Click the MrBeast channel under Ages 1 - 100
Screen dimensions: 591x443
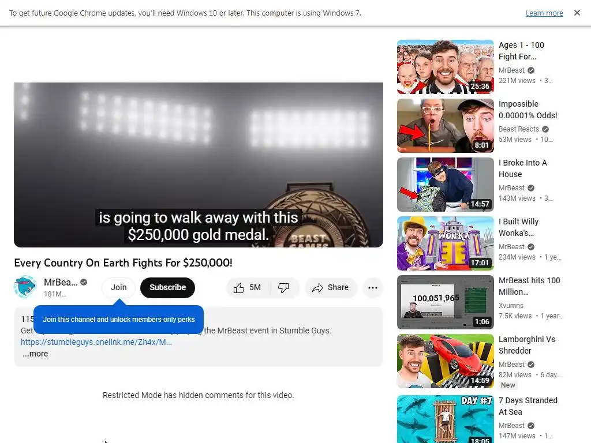(x=511, y=70)
